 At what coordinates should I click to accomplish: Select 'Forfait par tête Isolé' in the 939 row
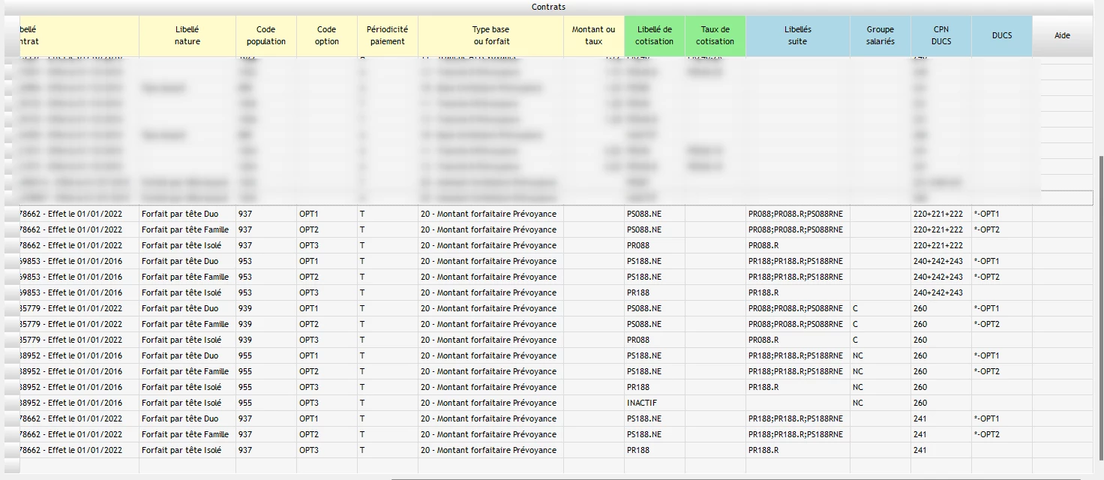point(181,340)
